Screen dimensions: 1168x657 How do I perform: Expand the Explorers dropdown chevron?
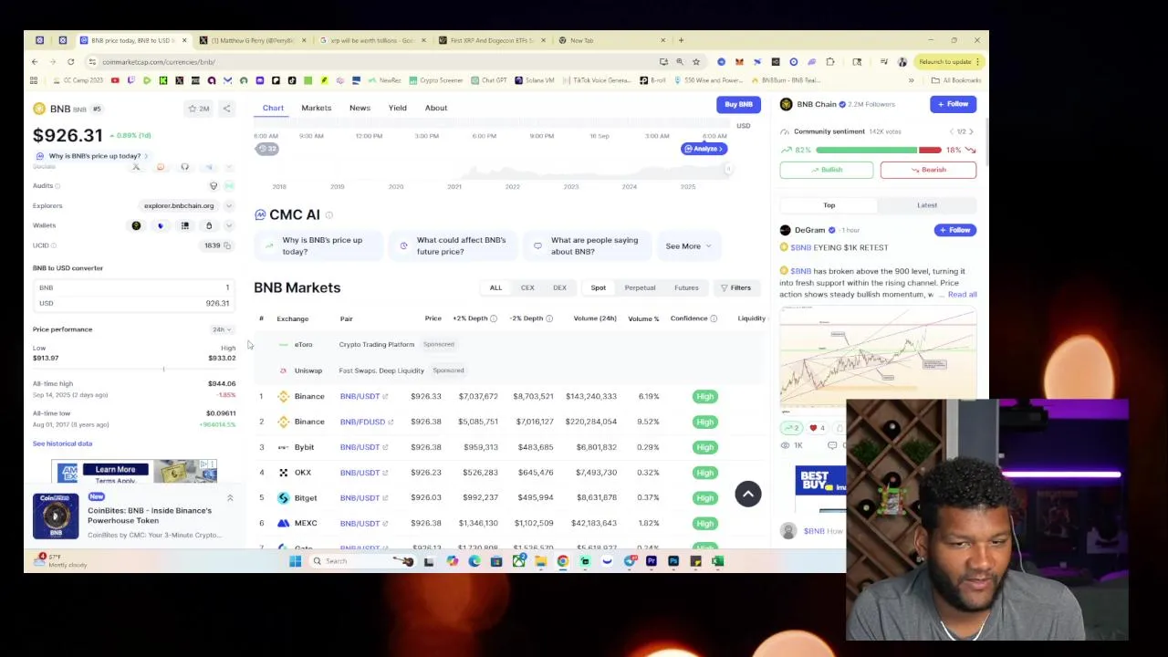tap(229, 206)
